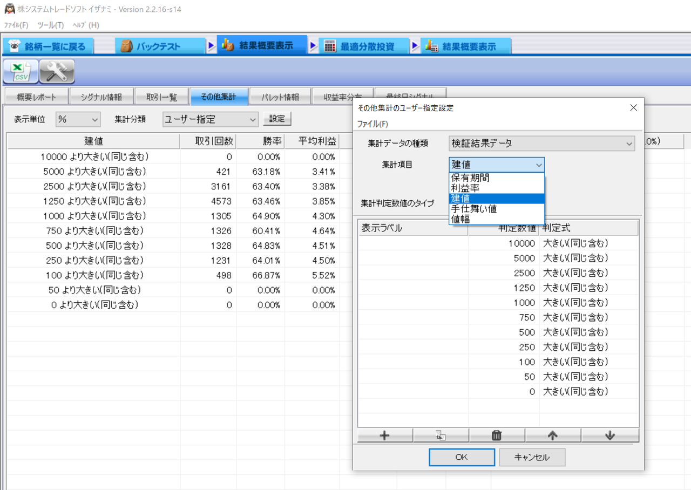Click the 判定数値 cell showing 1250
Viewport: 691px width, 490px height.
coord(504,288)
